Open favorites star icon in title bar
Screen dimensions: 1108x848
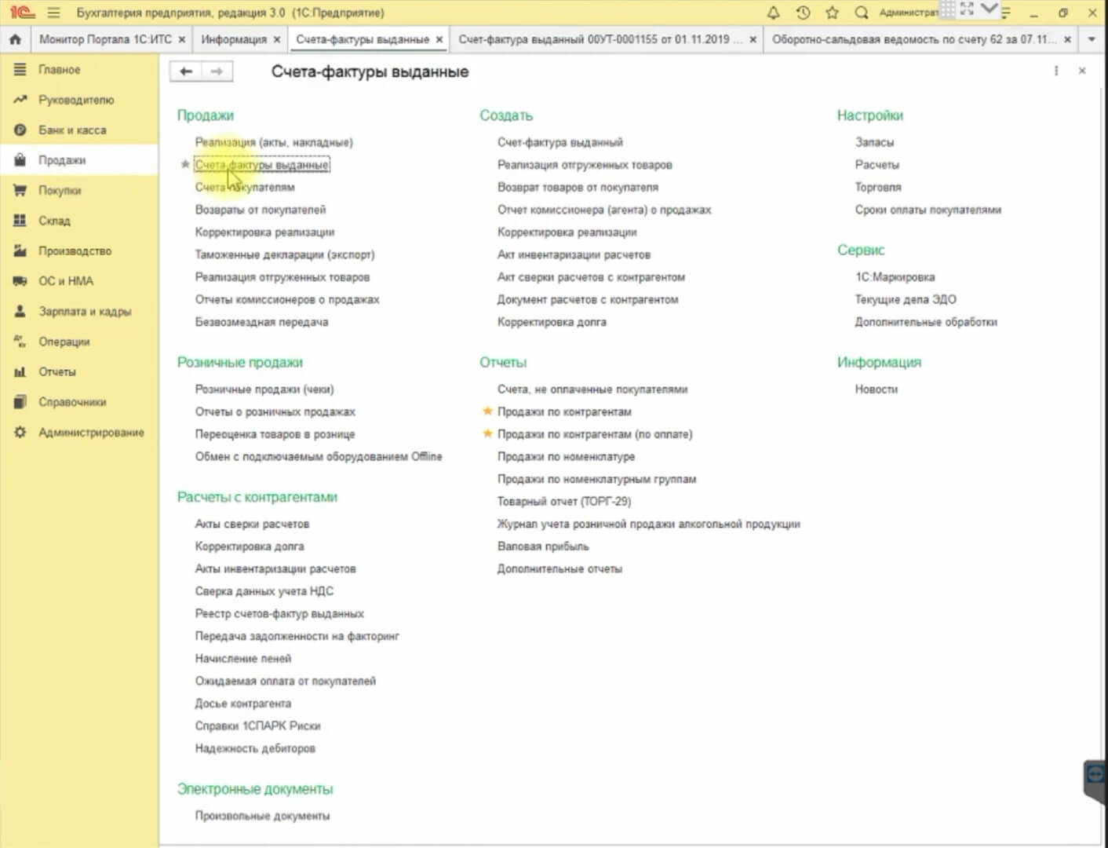[833, 13]
